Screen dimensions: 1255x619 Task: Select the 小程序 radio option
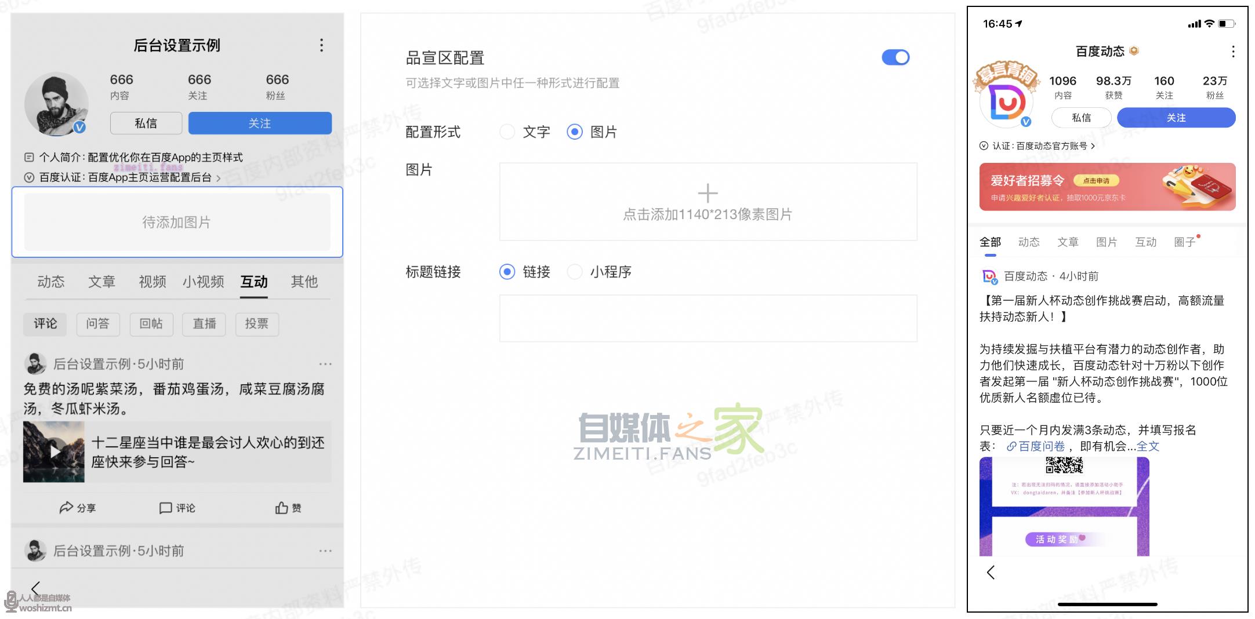[575, 272]
